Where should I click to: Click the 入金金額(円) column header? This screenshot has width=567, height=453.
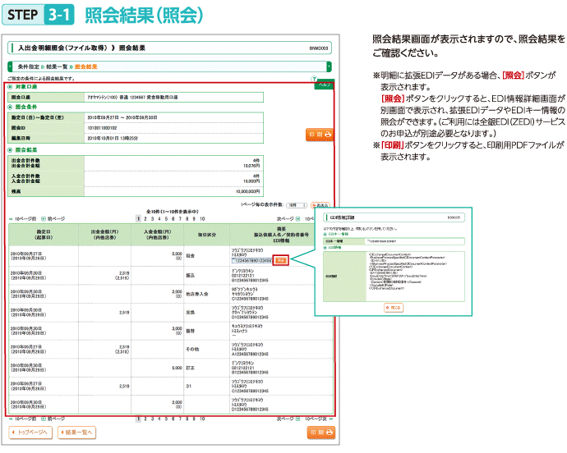coord(157,235)
